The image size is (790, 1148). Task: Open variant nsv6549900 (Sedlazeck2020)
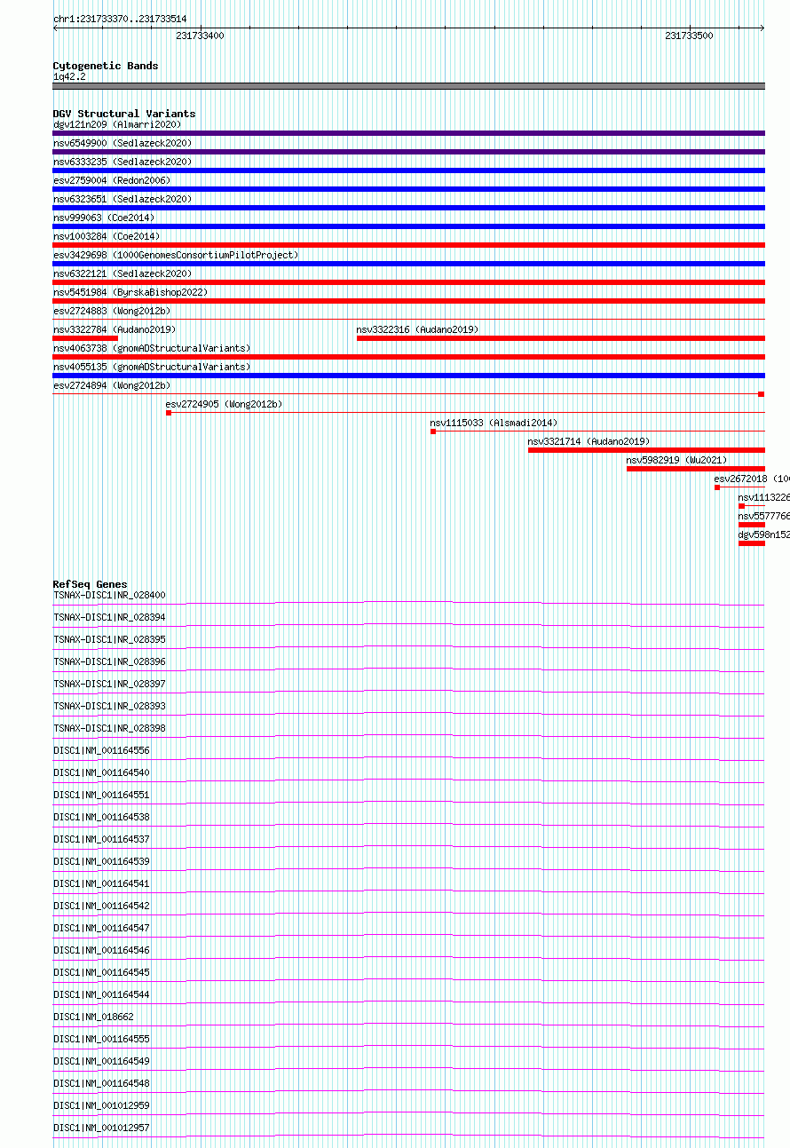[x=122, y=143]
